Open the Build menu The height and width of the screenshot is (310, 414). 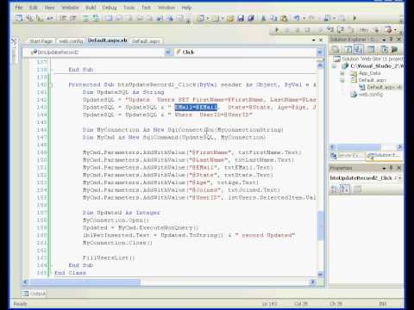coord(91,8)
